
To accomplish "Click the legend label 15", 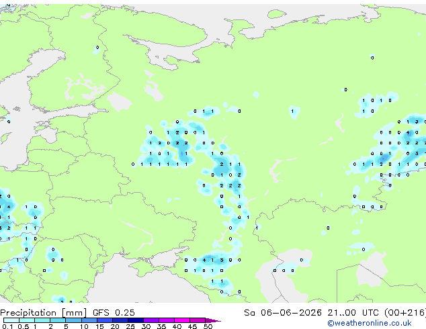I will [x=99, y=326].
